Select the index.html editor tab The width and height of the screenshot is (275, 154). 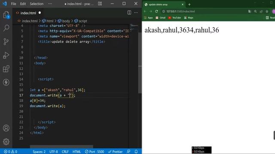click(28, 13)
